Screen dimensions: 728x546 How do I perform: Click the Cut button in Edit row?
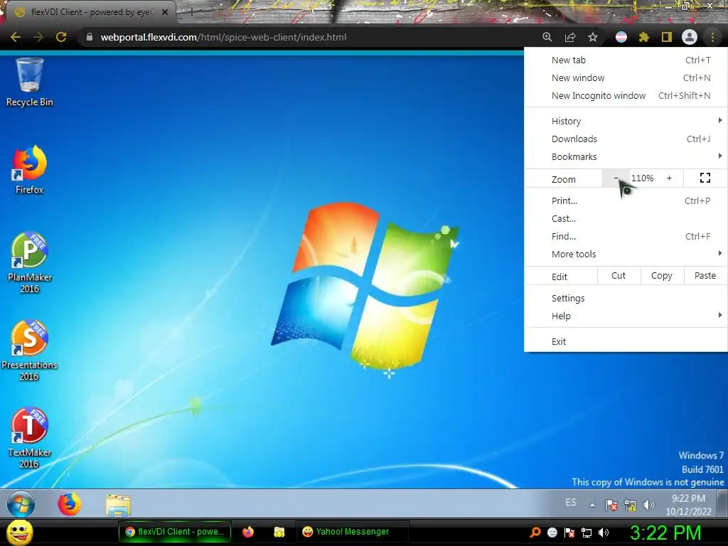click(619, 276)
